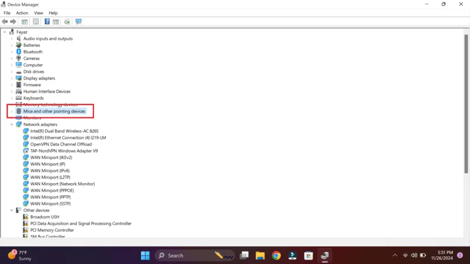Select WAN Miniport (L2TP)

tap(50, 177)
